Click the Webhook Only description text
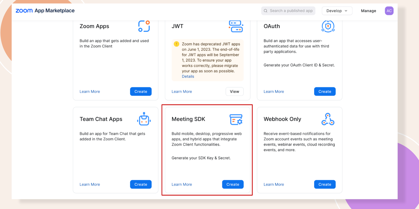Screen dimensions: 419x209 tap(299, 142)
